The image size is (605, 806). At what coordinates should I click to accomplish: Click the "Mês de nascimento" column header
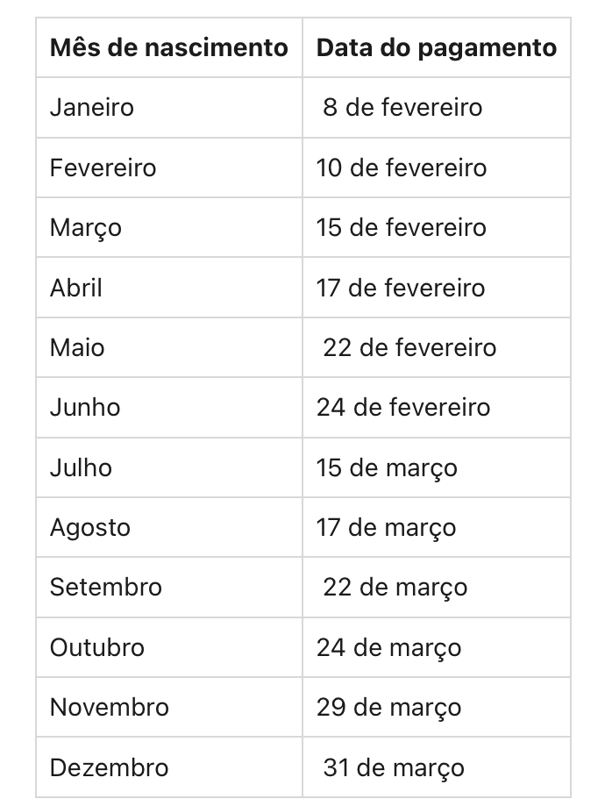point(168,47)
